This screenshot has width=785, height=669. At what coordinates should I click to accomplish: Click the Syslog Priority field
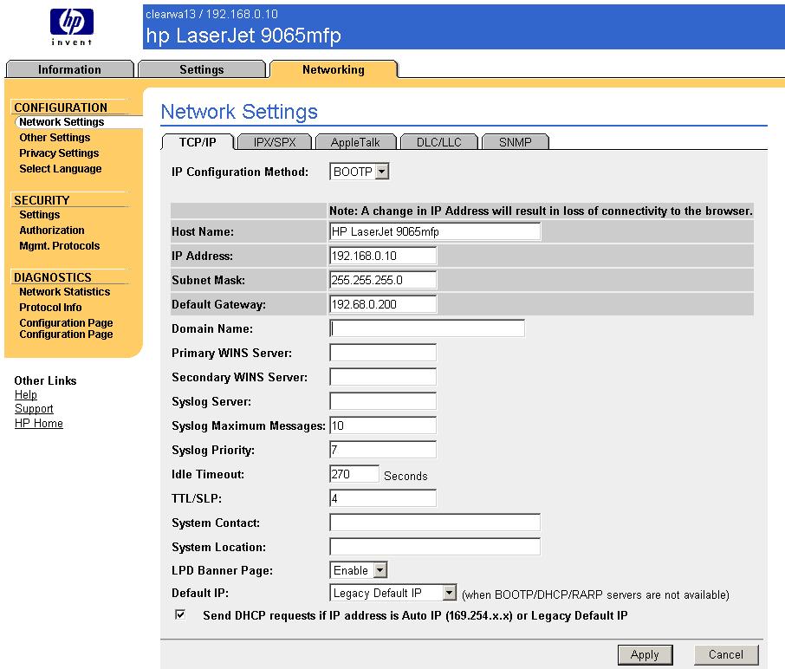[x=383, y=450]
